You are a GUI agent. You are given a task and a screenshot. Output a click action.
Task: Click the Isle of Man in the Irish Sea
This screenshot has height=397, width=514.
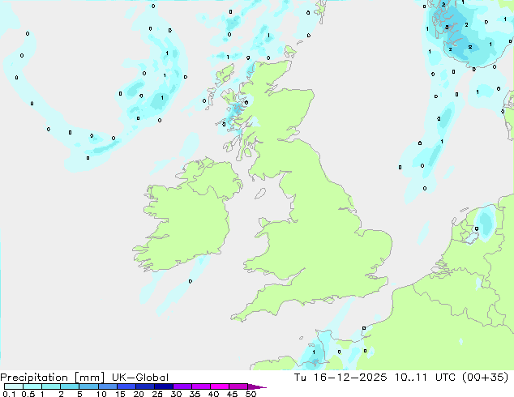tap(260, 194)
